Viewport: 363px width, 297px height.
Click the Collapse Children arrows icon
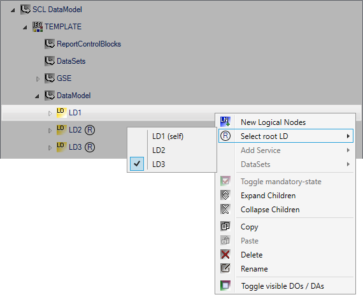coord(225,209)
